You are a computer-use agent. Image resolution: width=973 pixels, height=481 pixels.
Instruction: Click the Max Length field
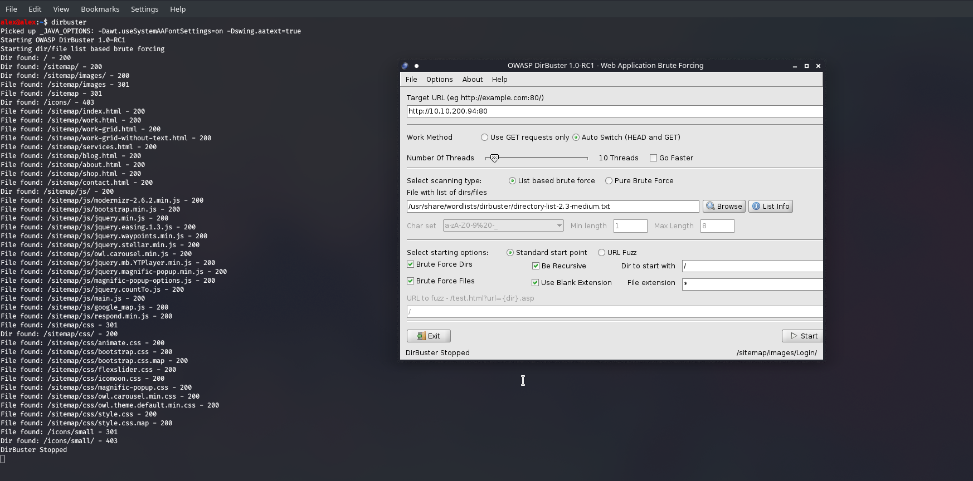point(717,226)
